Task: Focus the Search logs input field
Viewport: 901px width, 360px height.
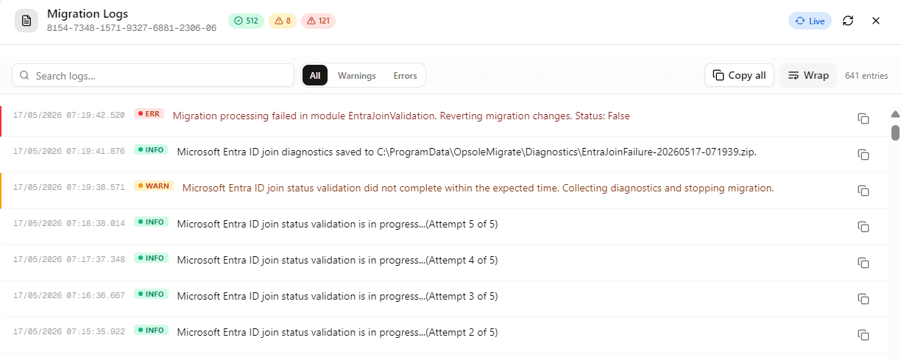Action: click(x=153, y=75)
